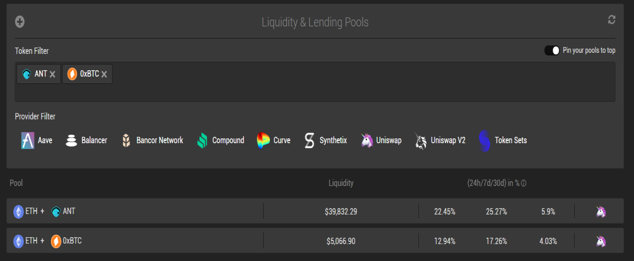This screenshot has height=261, width=634.
Task: Click the Uniswap unicorn in the ANT row
Action: 601,211
